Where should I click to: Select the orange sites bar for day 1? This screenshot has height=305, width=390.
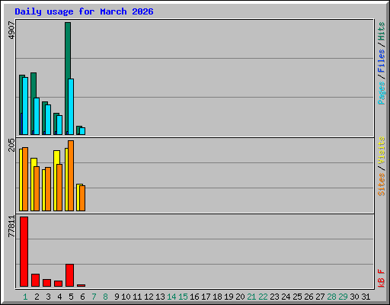point(25,179)
